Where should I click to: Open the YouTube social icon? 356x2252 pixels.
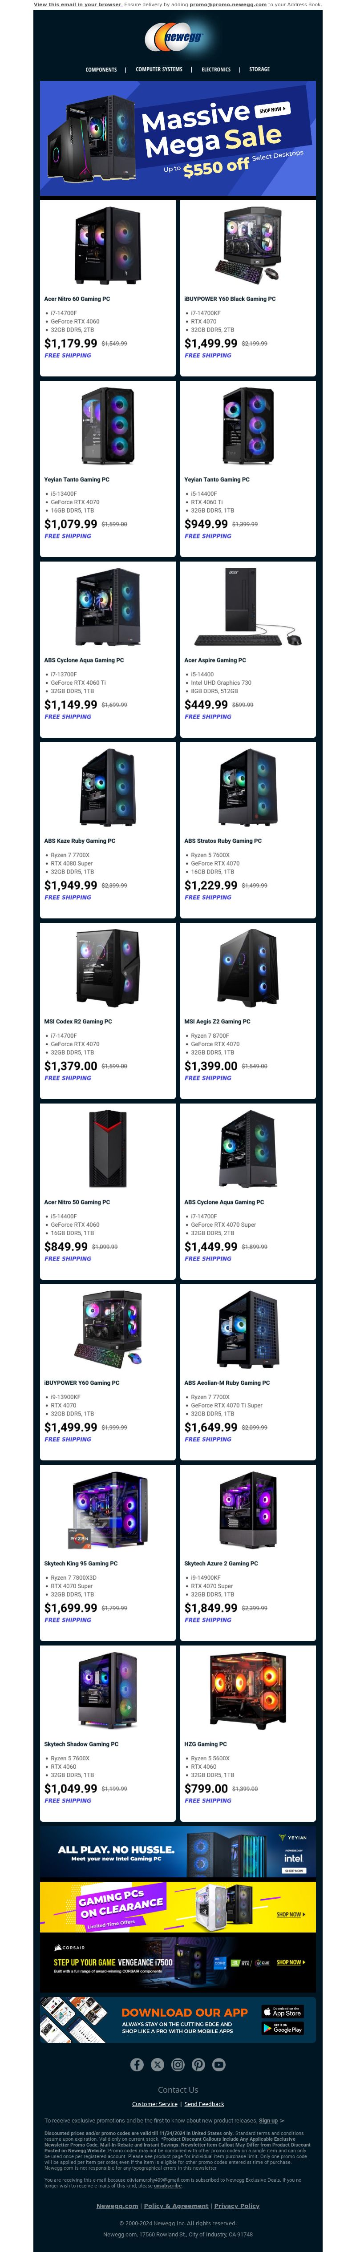tap(218, 2064)
